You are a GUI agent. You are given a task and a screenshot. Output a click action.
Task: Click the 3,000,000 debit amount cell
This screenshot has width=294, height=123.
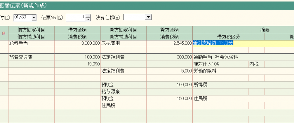[77, 43]
